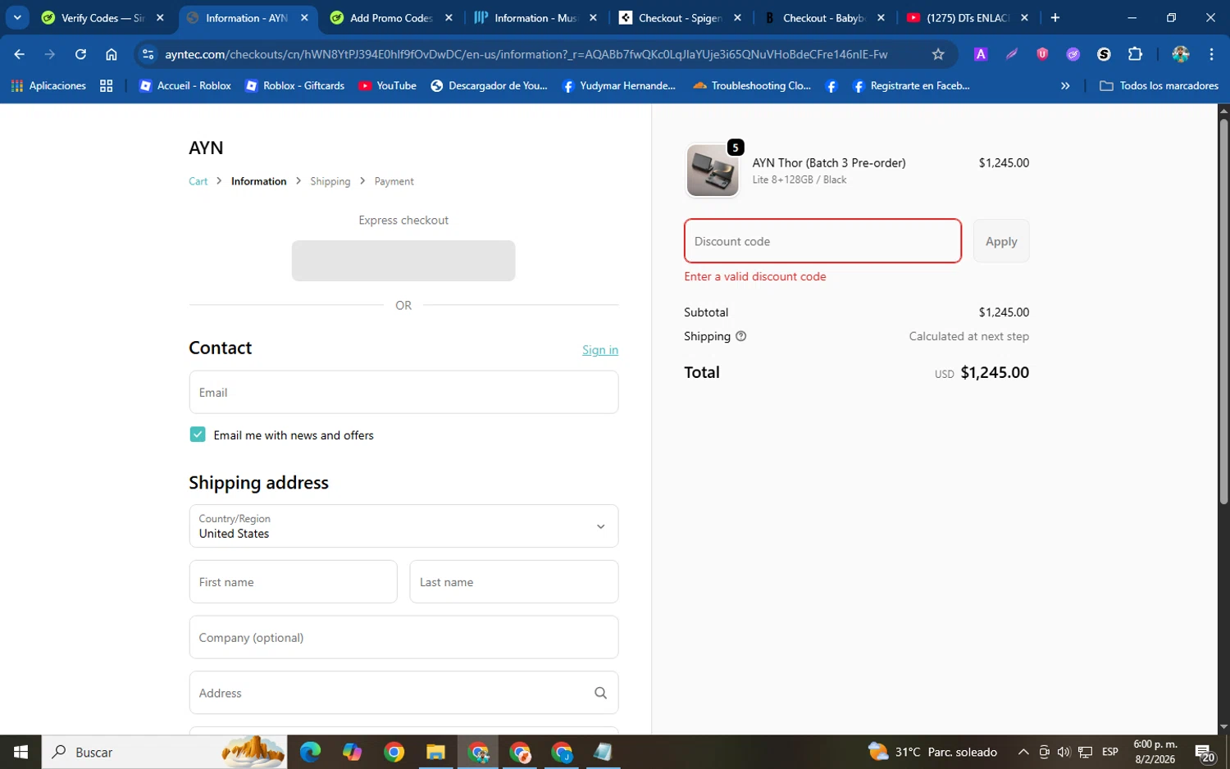This screenshot has width=1230, height=769.
Task: Click the AYN Thor product thumbnail
Action: (713, 171)
